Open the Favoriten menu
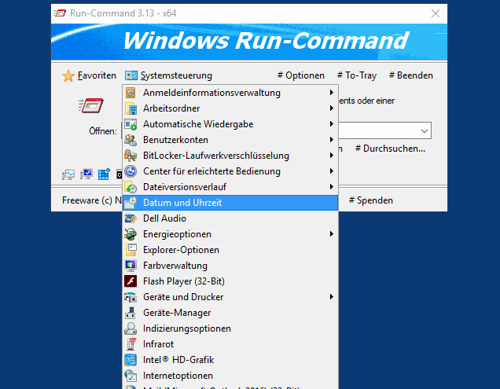Screen dimensions: 500x389 pyautogui.click(x=90, y=75)
